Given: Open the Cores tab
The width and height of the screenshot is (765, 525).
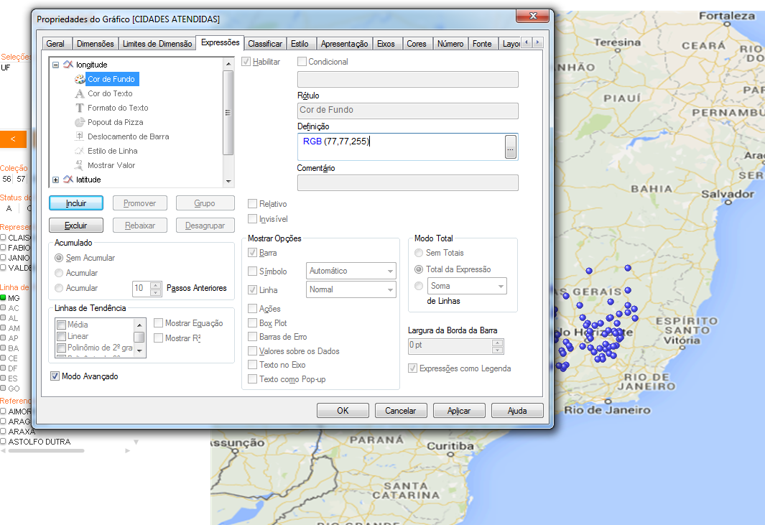Looking at the screenshot, I should coord(417,44).
